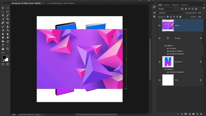This screenshot has width=206, height=116.
Task: Filter layers by type layers
Action: pyautogui.click(x=189, y=9)
